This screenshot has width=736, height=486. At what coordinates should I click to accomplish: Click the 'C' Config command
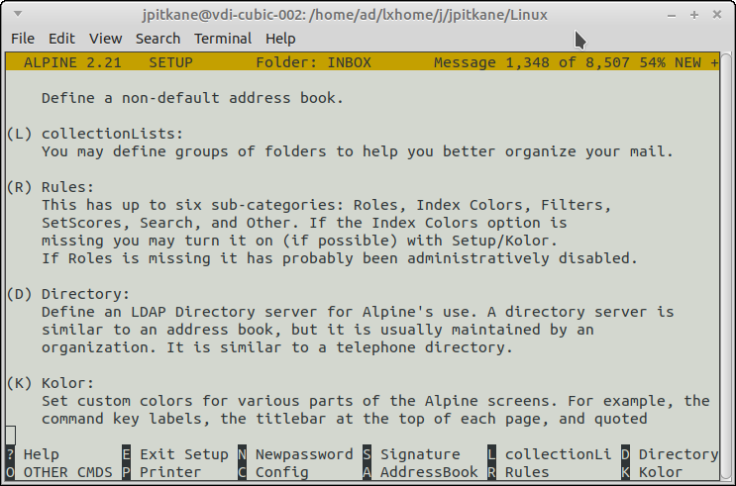[273, 472]
